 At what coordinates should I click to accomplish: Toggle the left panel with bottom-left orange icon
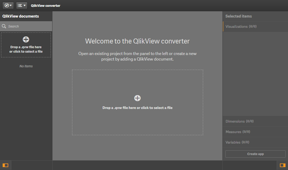tap(6, 165)
